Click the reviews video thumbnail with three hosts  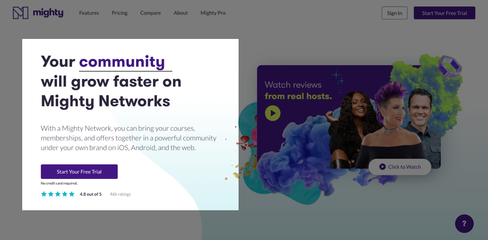coord(349,117)
